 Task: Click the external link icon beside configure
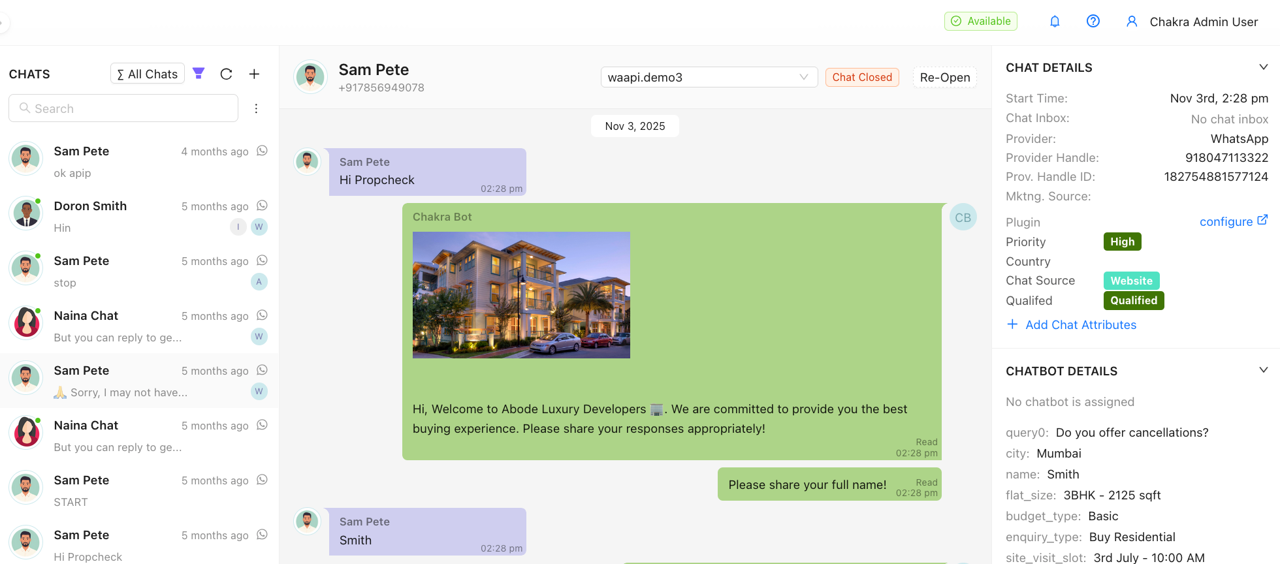pos(1262,220)
